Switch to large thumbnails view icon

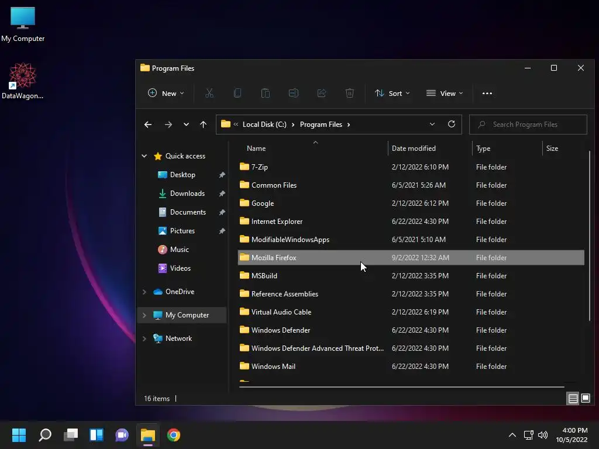[585, 399]
